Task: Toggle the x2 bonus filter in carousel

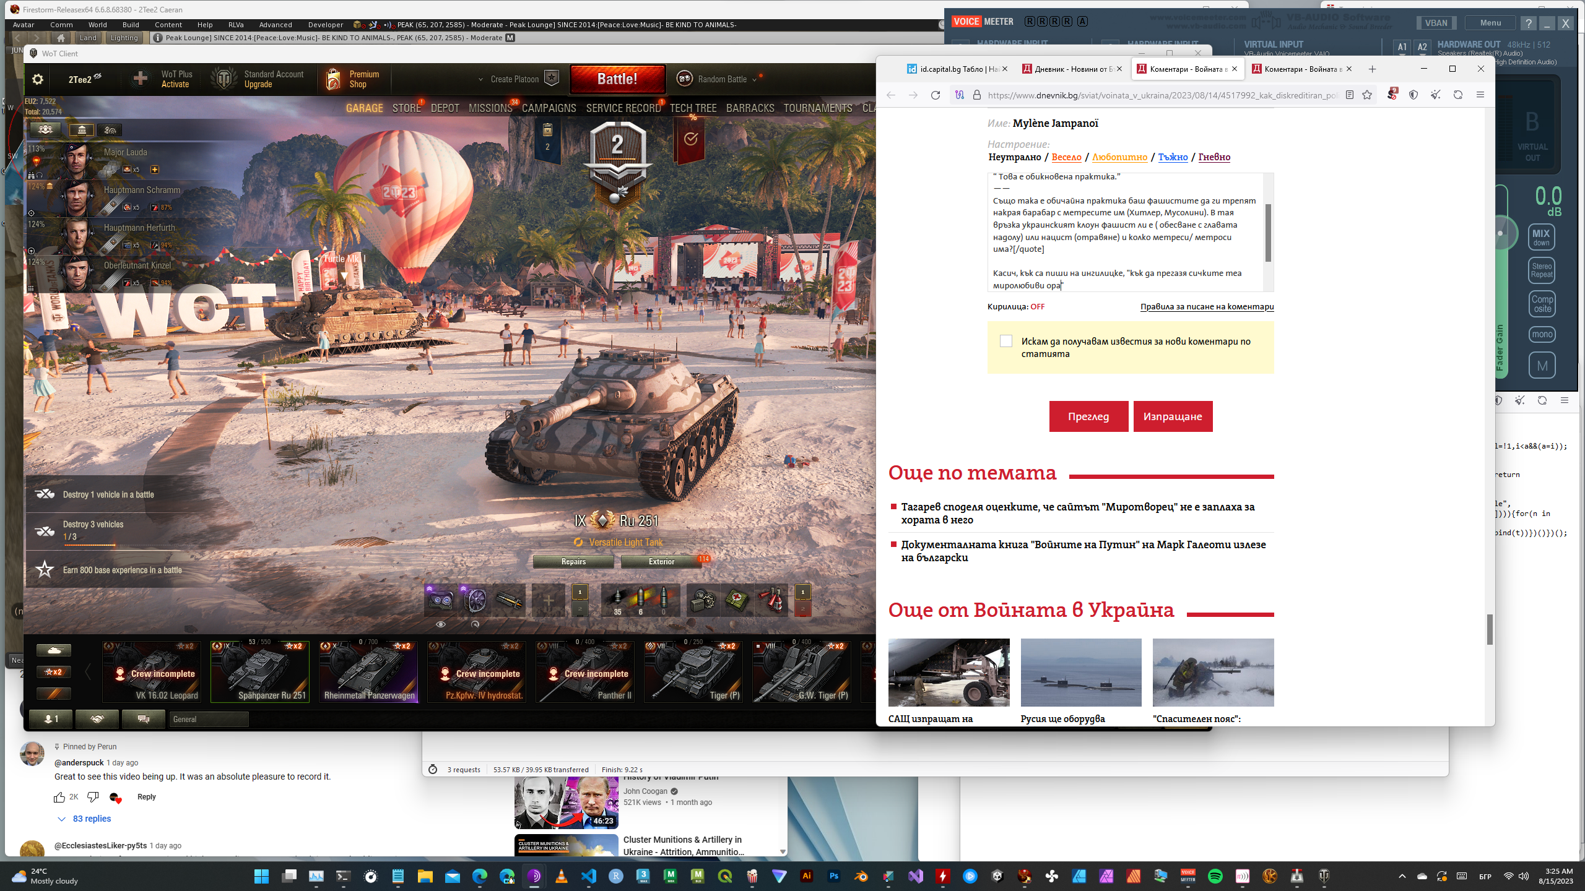Action: [54, 671]
